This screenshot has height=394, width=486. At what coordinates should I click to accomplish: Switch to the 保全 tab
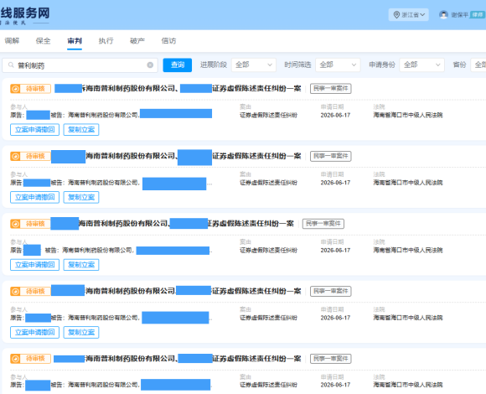43,41
